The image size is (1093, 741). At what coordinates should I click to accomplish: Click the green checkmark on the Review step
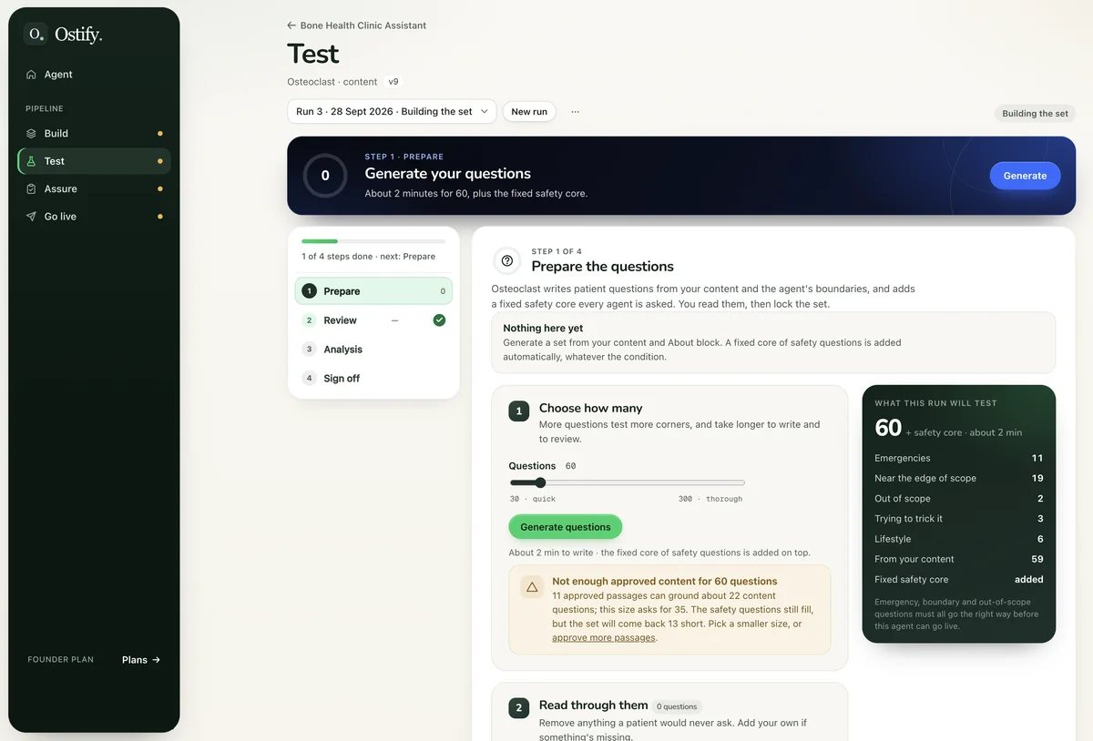(439, 320)
